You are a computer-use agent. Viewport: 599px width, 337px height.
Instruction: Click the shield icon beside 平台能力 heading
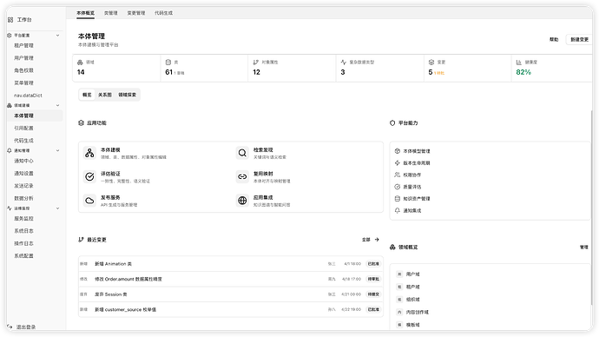392,123
